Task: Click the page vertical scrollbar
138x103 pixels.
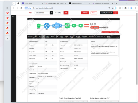Action: [x=137, y=49]
